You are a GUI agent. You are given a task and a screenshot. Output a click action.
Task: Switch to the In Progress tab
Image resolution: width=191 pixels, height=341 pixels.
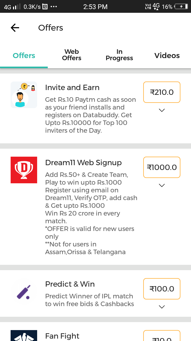pyautogui.click(x=119, y=55)
